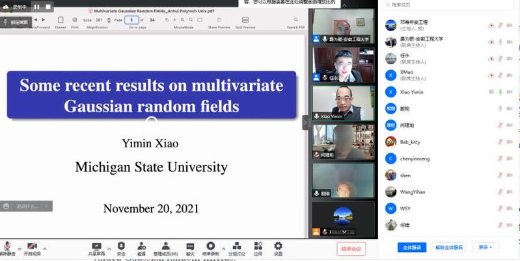This screenshot has height=261, width=520.
Task: Toggle the microphone mute button
Action: click(8, 249)
